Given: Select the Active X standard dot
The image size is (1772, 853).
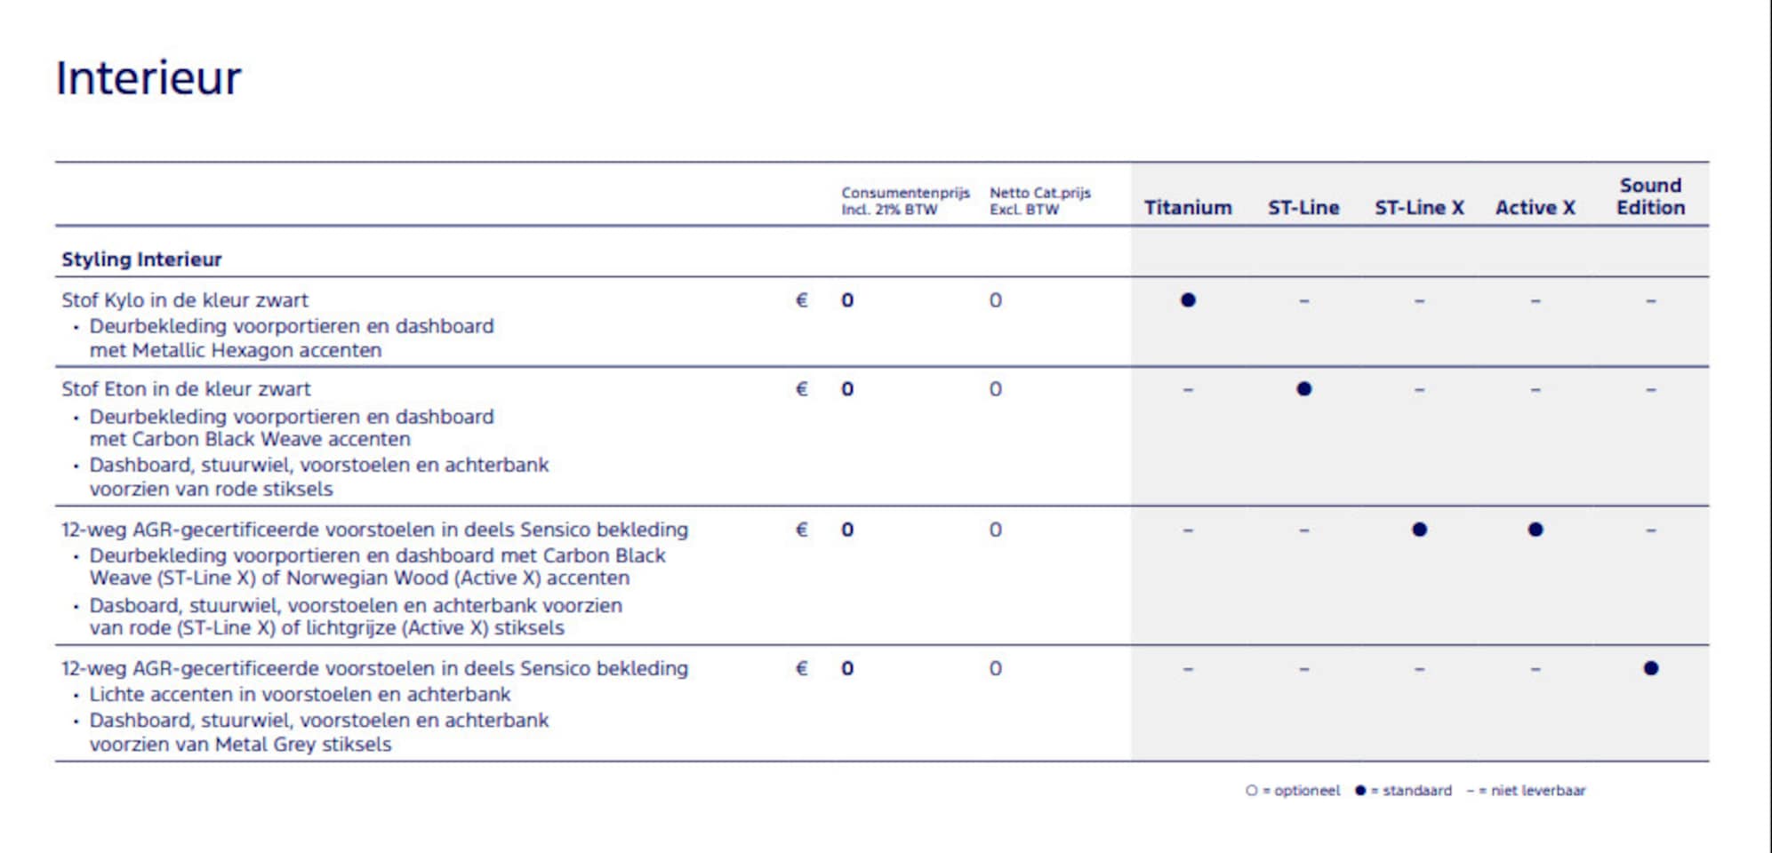Looking at the screenshot, I should (x=1535, y=530).
